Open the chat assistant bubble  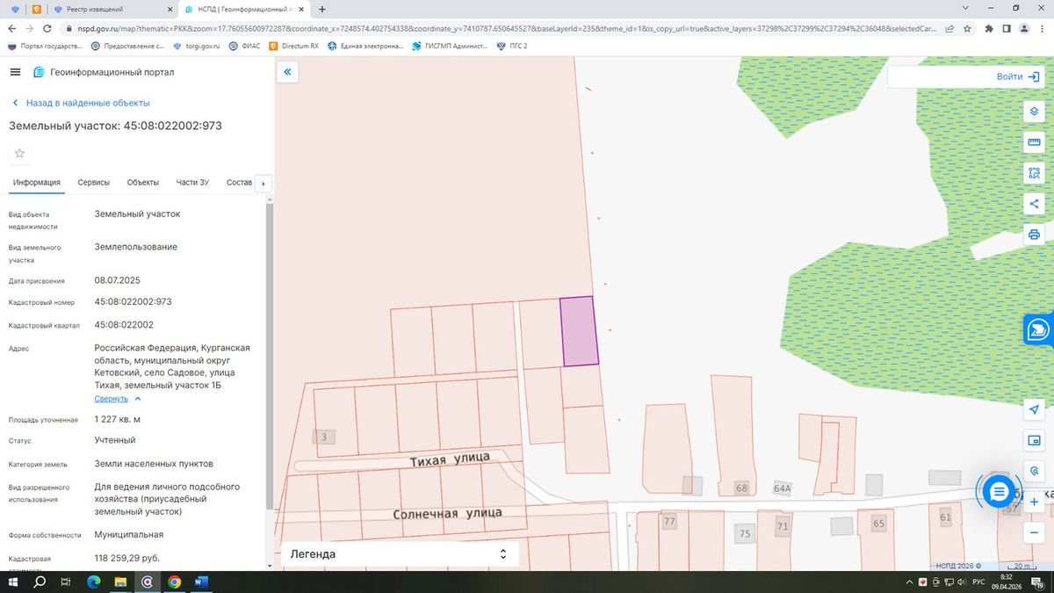point(999,492)
